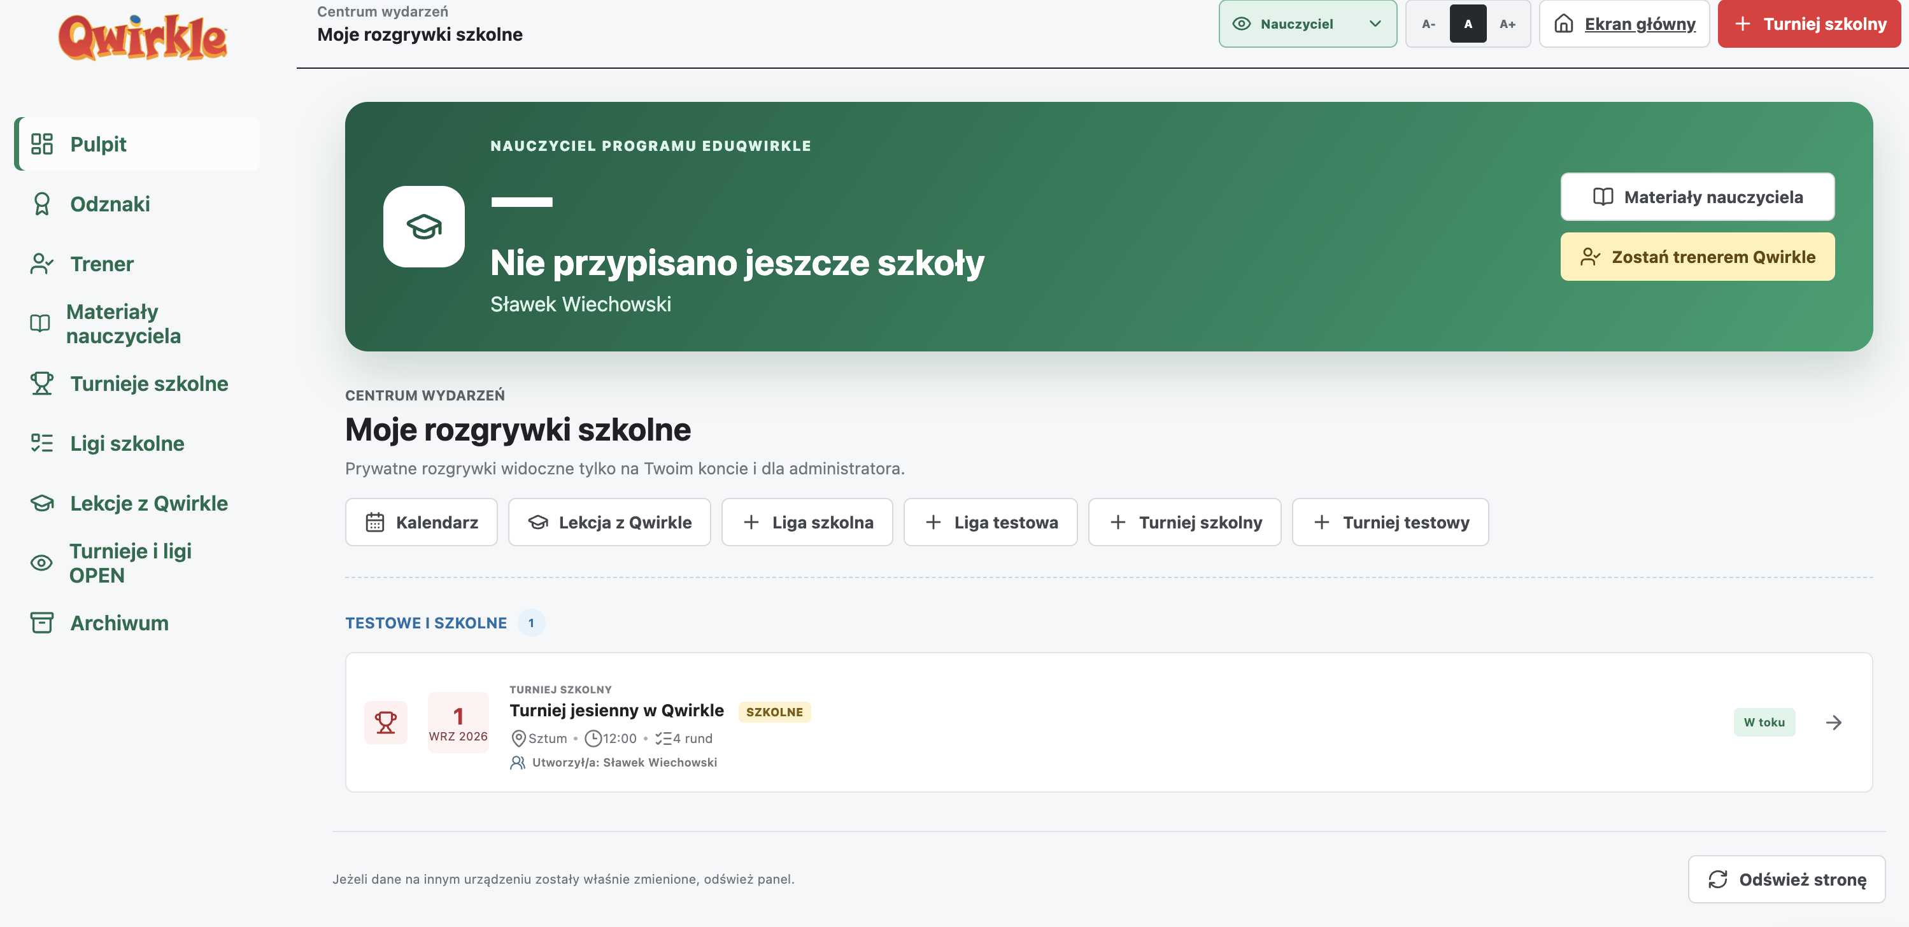Add a Turniej testowy
Screen dimensions: 1909x927
click(x=1390, y=521)
